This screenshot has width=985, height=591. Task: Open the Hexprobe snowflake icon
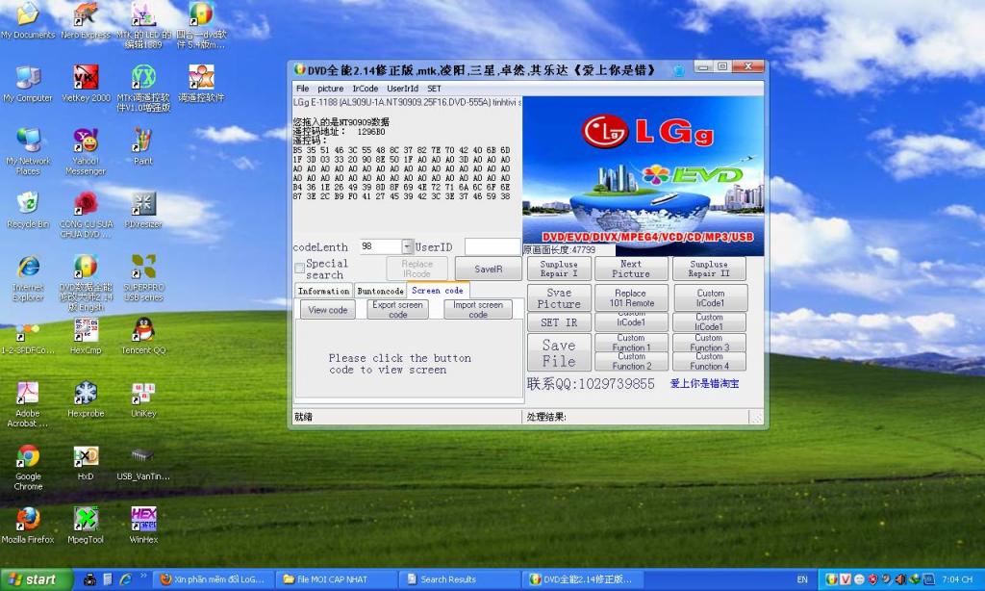86,394
